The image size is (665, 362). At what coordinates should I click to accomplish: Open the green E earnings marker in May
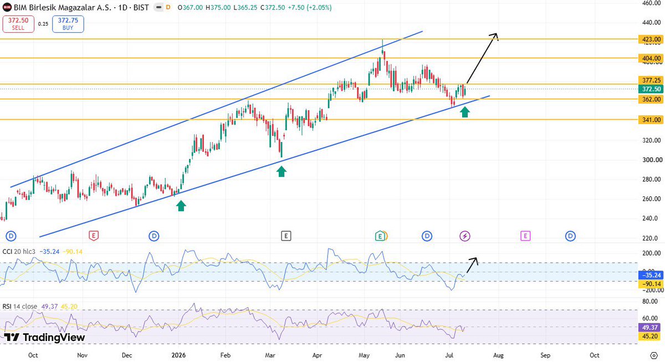coord(380,236)
